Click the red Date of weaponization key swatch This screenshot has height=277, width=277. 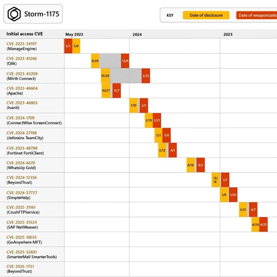point(257,15)
